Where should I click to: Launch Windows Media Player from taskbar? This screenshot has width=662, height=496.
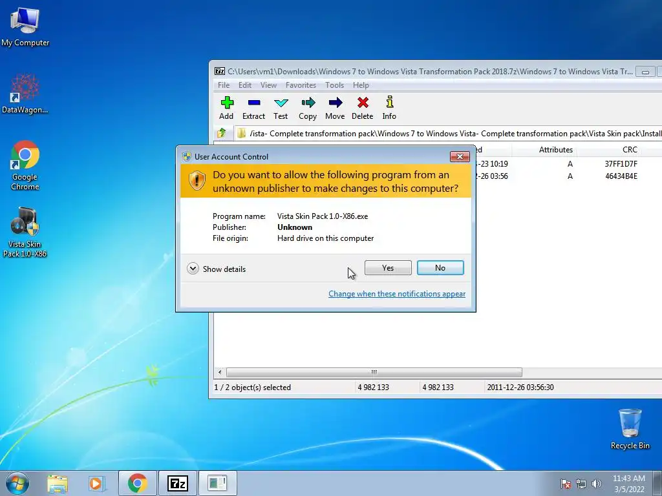pos(96,483)
